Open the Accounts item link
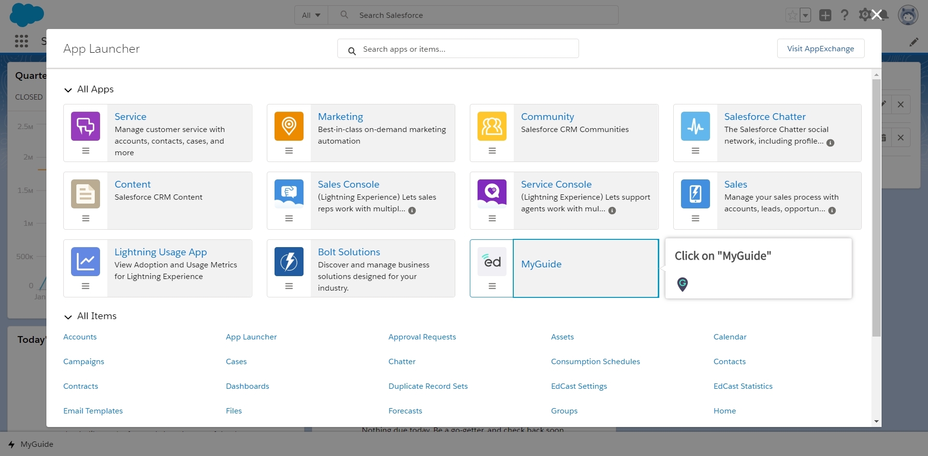Viewport: 928px width, 456px height. point(80,337)
